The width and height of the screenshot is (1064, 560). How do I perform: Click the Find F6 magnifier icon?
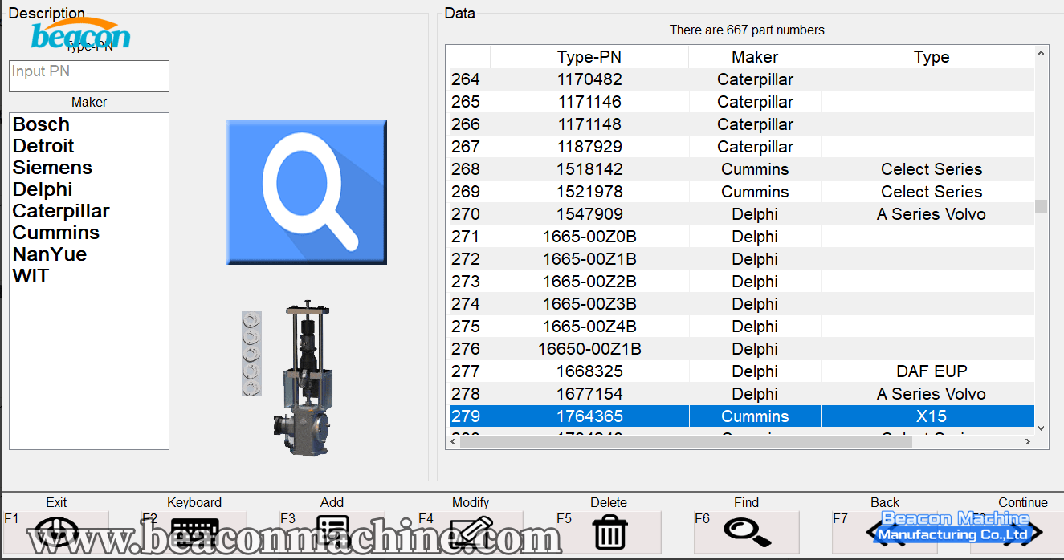(747, 532)
